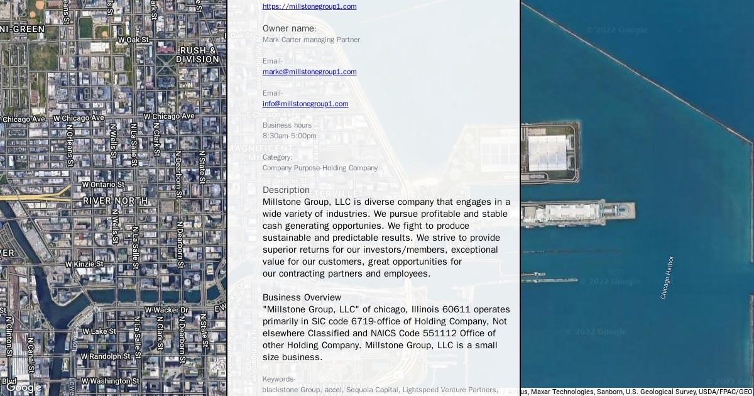Click the Owner name label
The width and height of the screenshot is (754, 396).
pyautogui.click(x=289, y=28)
